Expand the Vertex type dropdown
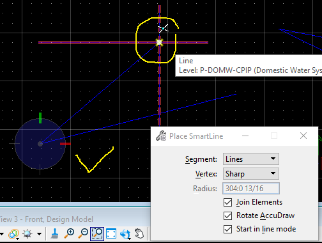 coord(251,174)
